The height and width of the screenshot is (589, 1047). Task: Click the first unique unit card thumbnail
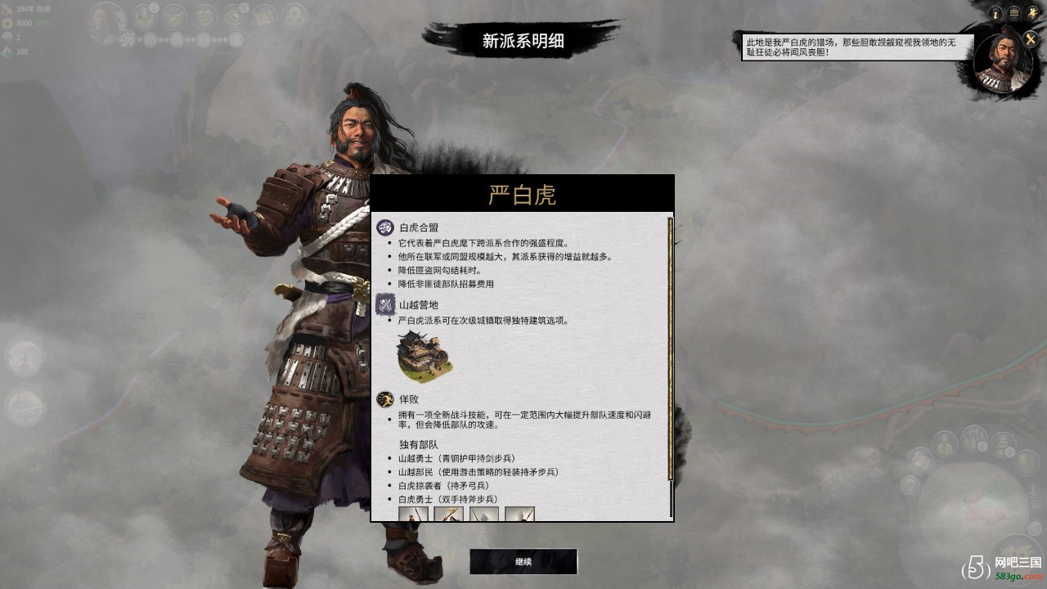click(413, 514)
